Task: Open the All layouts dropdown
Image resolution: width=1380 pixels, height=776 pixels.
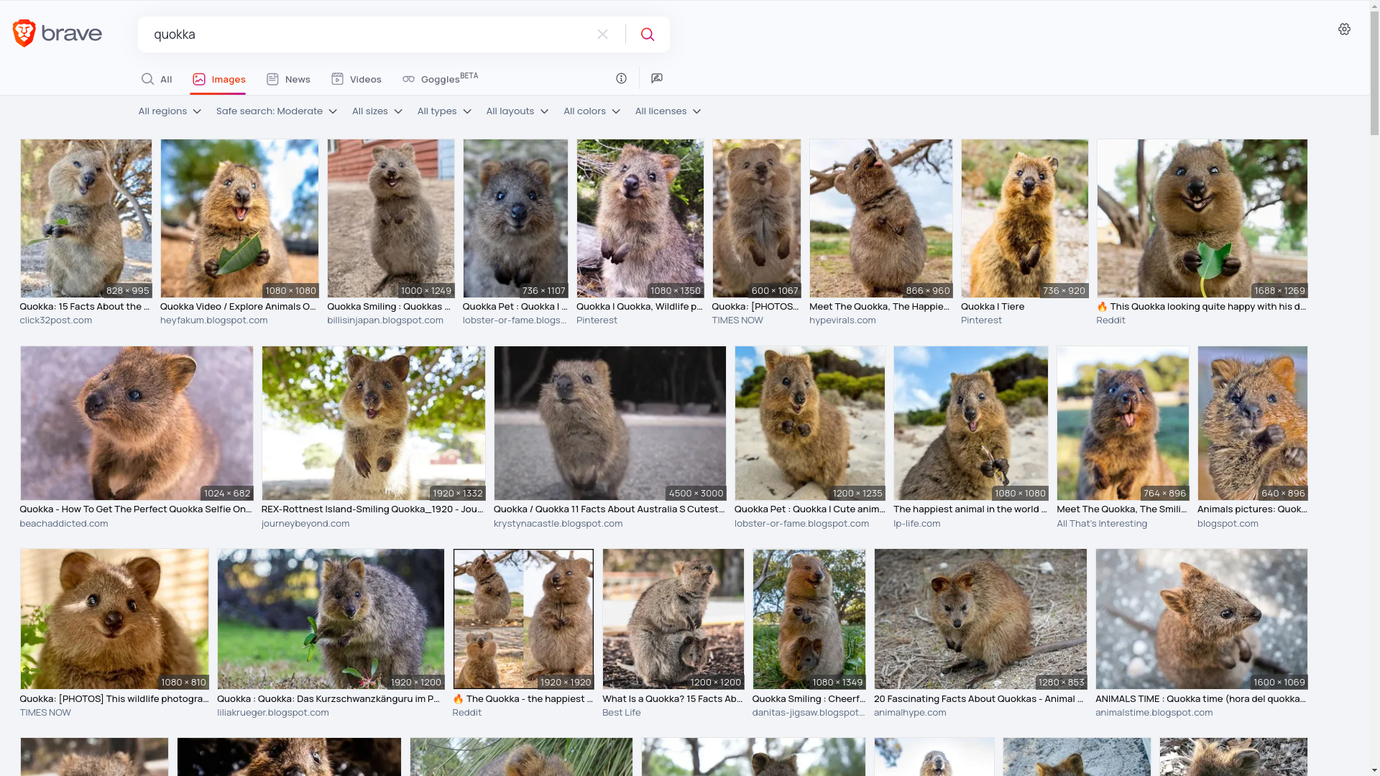Action: click(517, 111)
